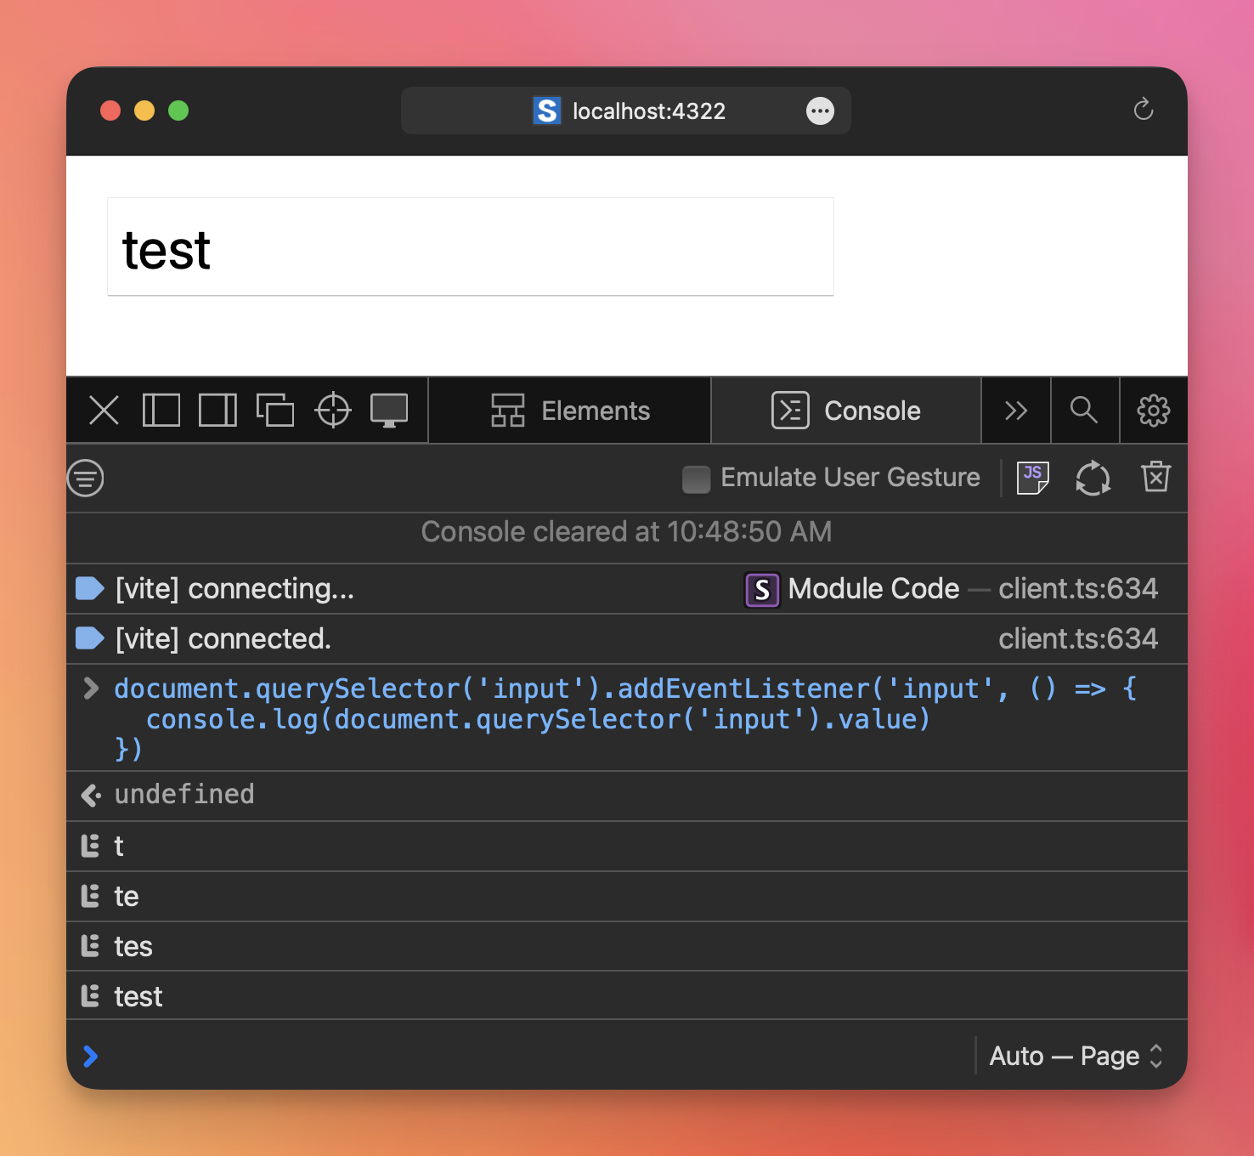The image size is (1254, 1156).
Task: Switch to the Console tab
Action: click(846, 411)
